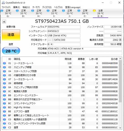Select the リードエラーレート row name
Image resolution: width=124 pixels, height=131 pixels.
(23, 63)
